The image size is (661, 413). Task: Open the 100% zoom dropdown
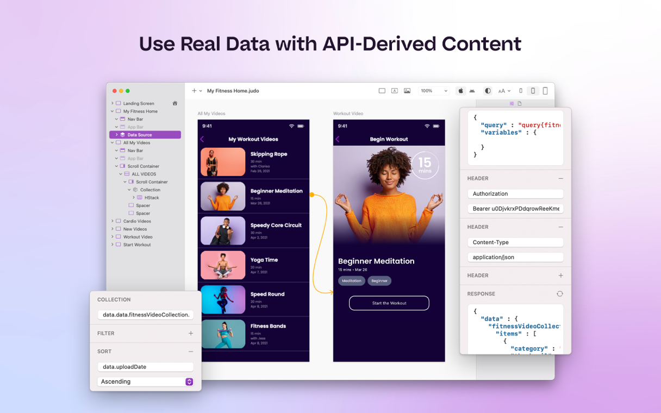tap(434, 91)
